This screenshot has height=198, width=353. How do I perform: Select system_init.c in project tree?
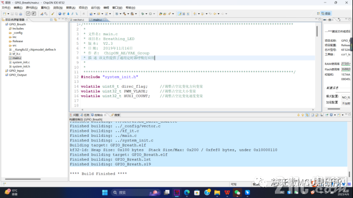click(19, 62)
